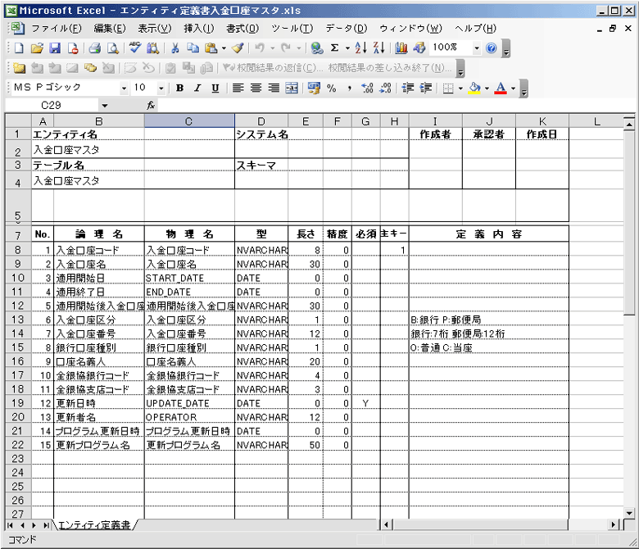
Task: Open the font size dropdown
Action: coord(161,88)
